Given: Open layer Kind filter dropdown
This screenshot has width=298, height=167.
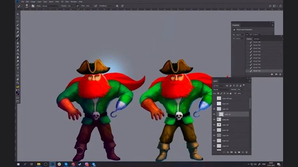Looking at the screenshot, I should click(219, 85).
